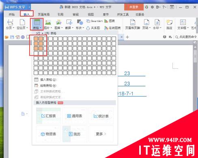This screenshot has width=198, height=158.
Task: Select the 形状 shapes icon
Action: pyautogui.click(x=80, y=22)
